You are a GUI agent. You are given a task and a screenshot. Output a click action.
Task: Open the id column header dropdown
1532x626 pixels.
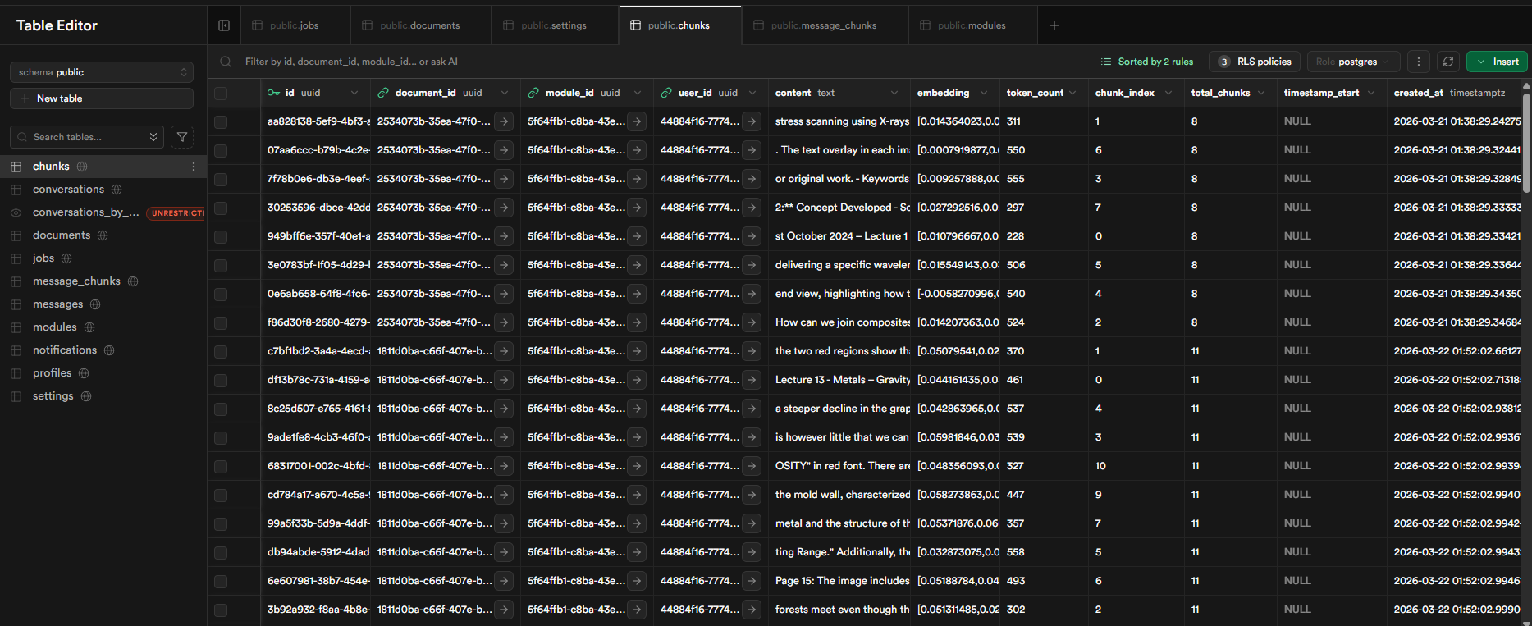[x=354, y=93]
